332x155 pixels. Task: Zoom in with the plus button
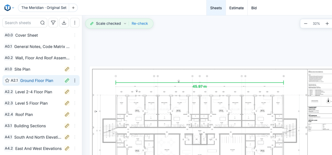click(x=327, y=24)
